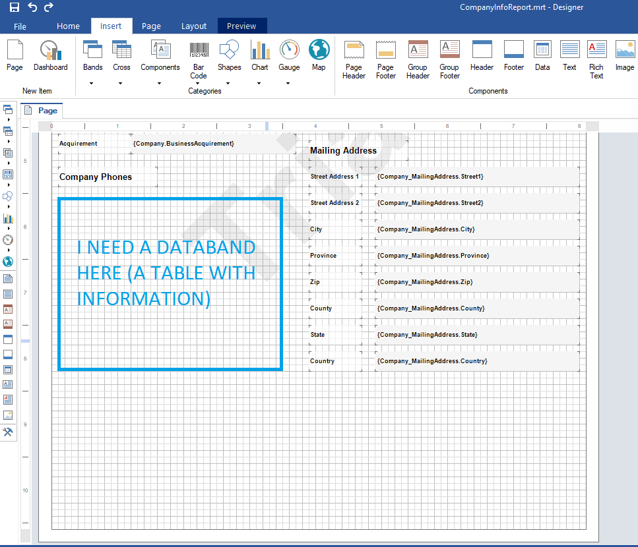Viewport: 638px width, 547px height.
Task: Open the Preview tab
Action: coord(241,26)
